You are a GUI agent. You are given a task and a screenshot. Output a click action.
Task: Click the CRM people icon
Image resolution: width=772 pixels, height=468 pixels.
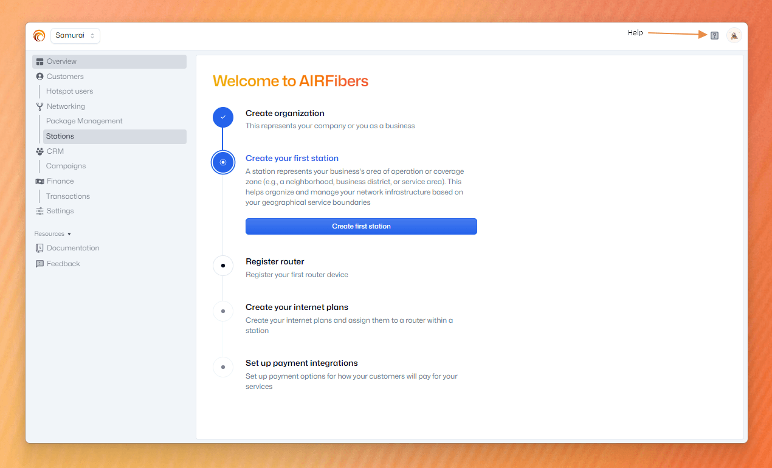40,151
